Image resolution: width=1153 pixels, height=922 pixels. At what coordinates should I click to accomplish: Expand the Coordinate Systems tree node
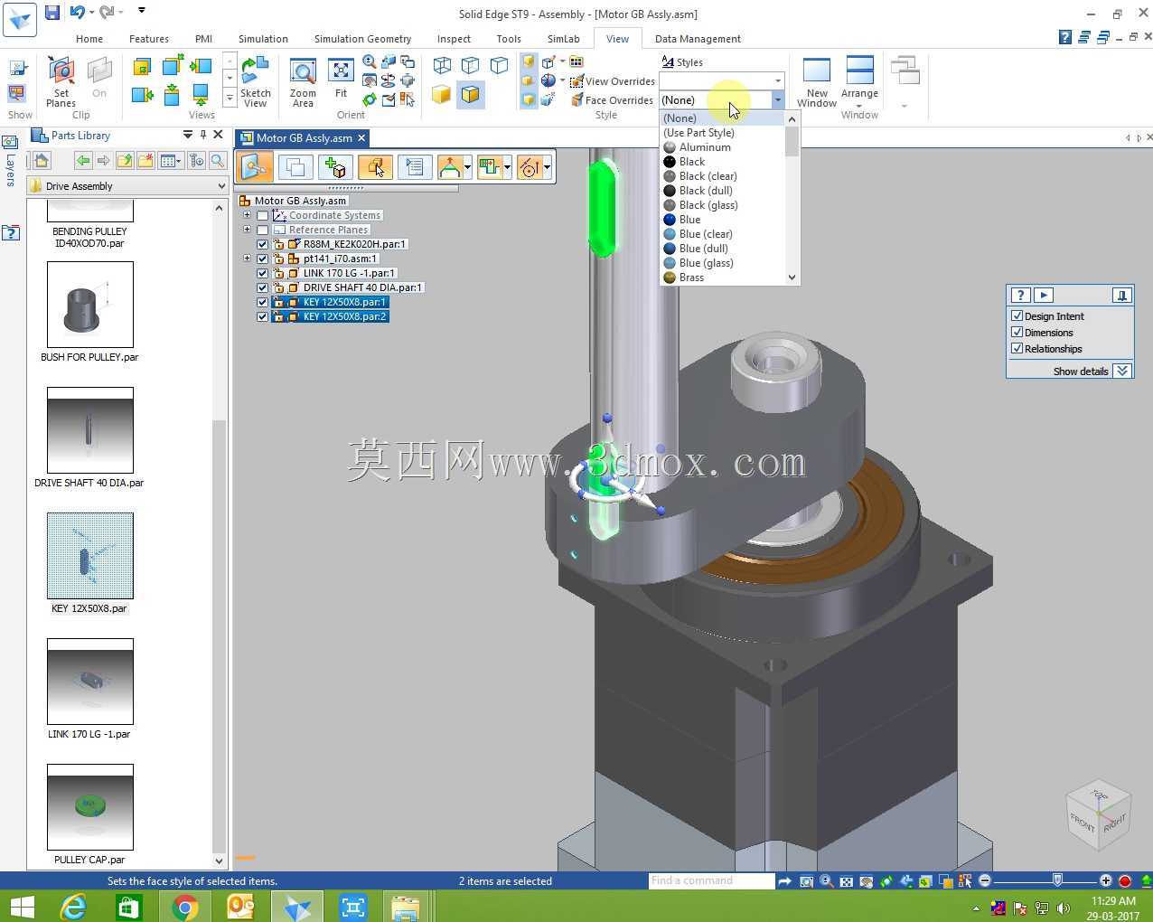point(247,215)
